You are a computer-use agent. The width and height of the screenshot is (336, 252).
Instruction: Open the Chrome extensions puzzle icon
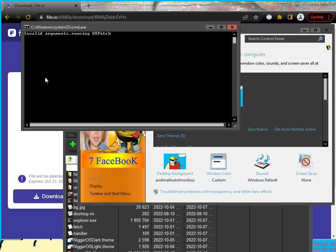280,17
